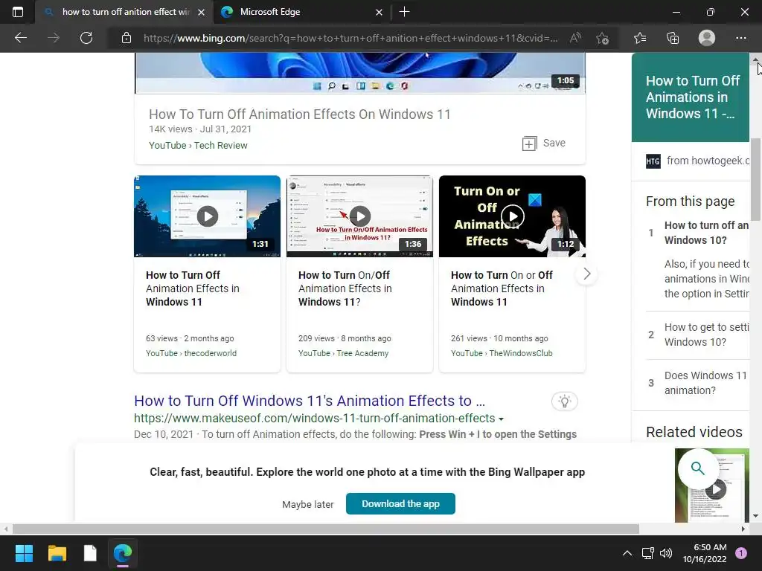Click the HTG howtogeek source logo
Image resolution: width=762 pixels, height=571 pixels.
tap(653, 161)
